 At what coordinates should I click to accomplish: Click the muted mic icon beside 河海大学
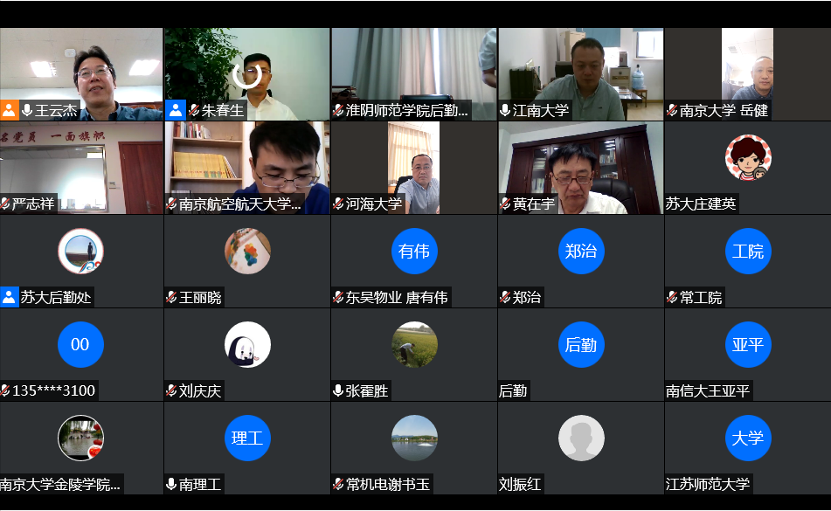tap(338, 204)
